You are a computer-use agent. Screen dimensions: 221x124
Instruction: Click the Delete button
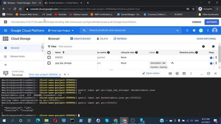click(x=102, y=39)
